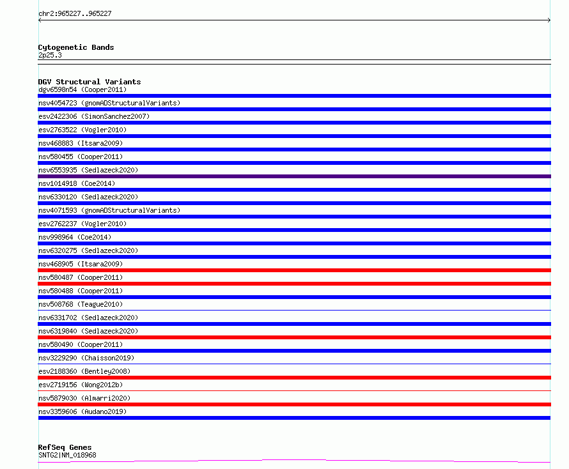Click the thin blue line under nsv508768
Viewport: 569px width, 469px height.
[294, 310]
